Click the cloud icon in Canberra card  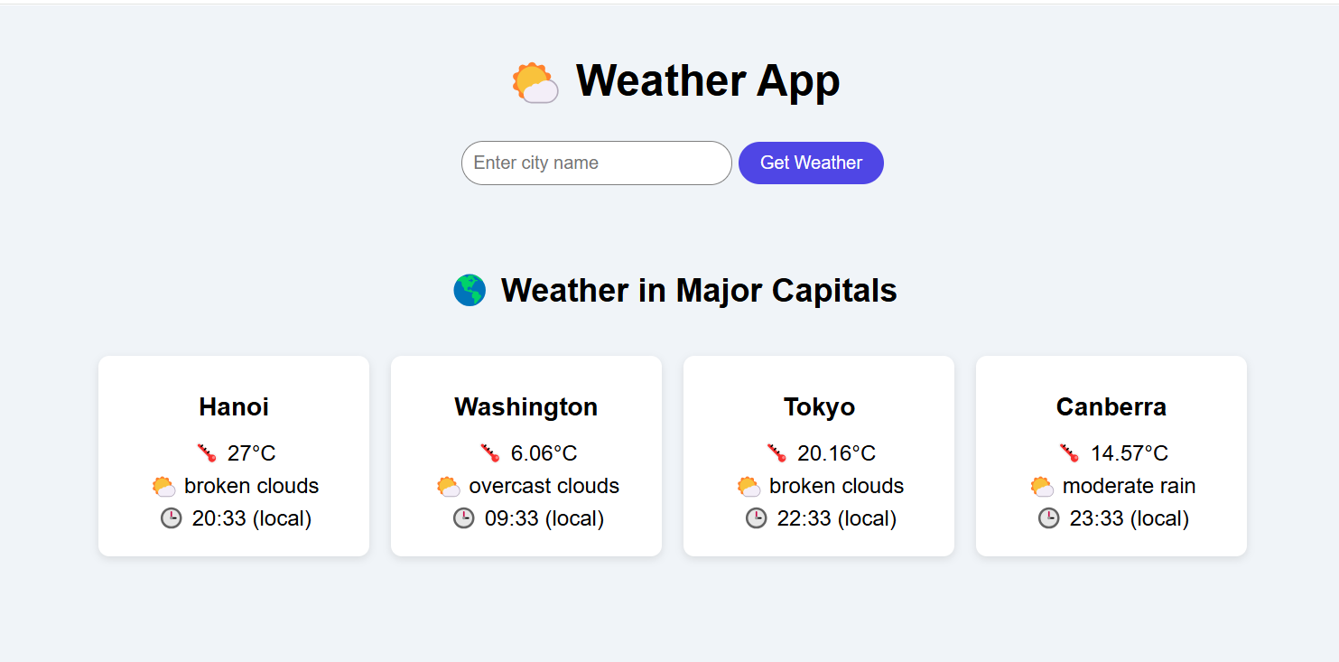(1042, 487)
